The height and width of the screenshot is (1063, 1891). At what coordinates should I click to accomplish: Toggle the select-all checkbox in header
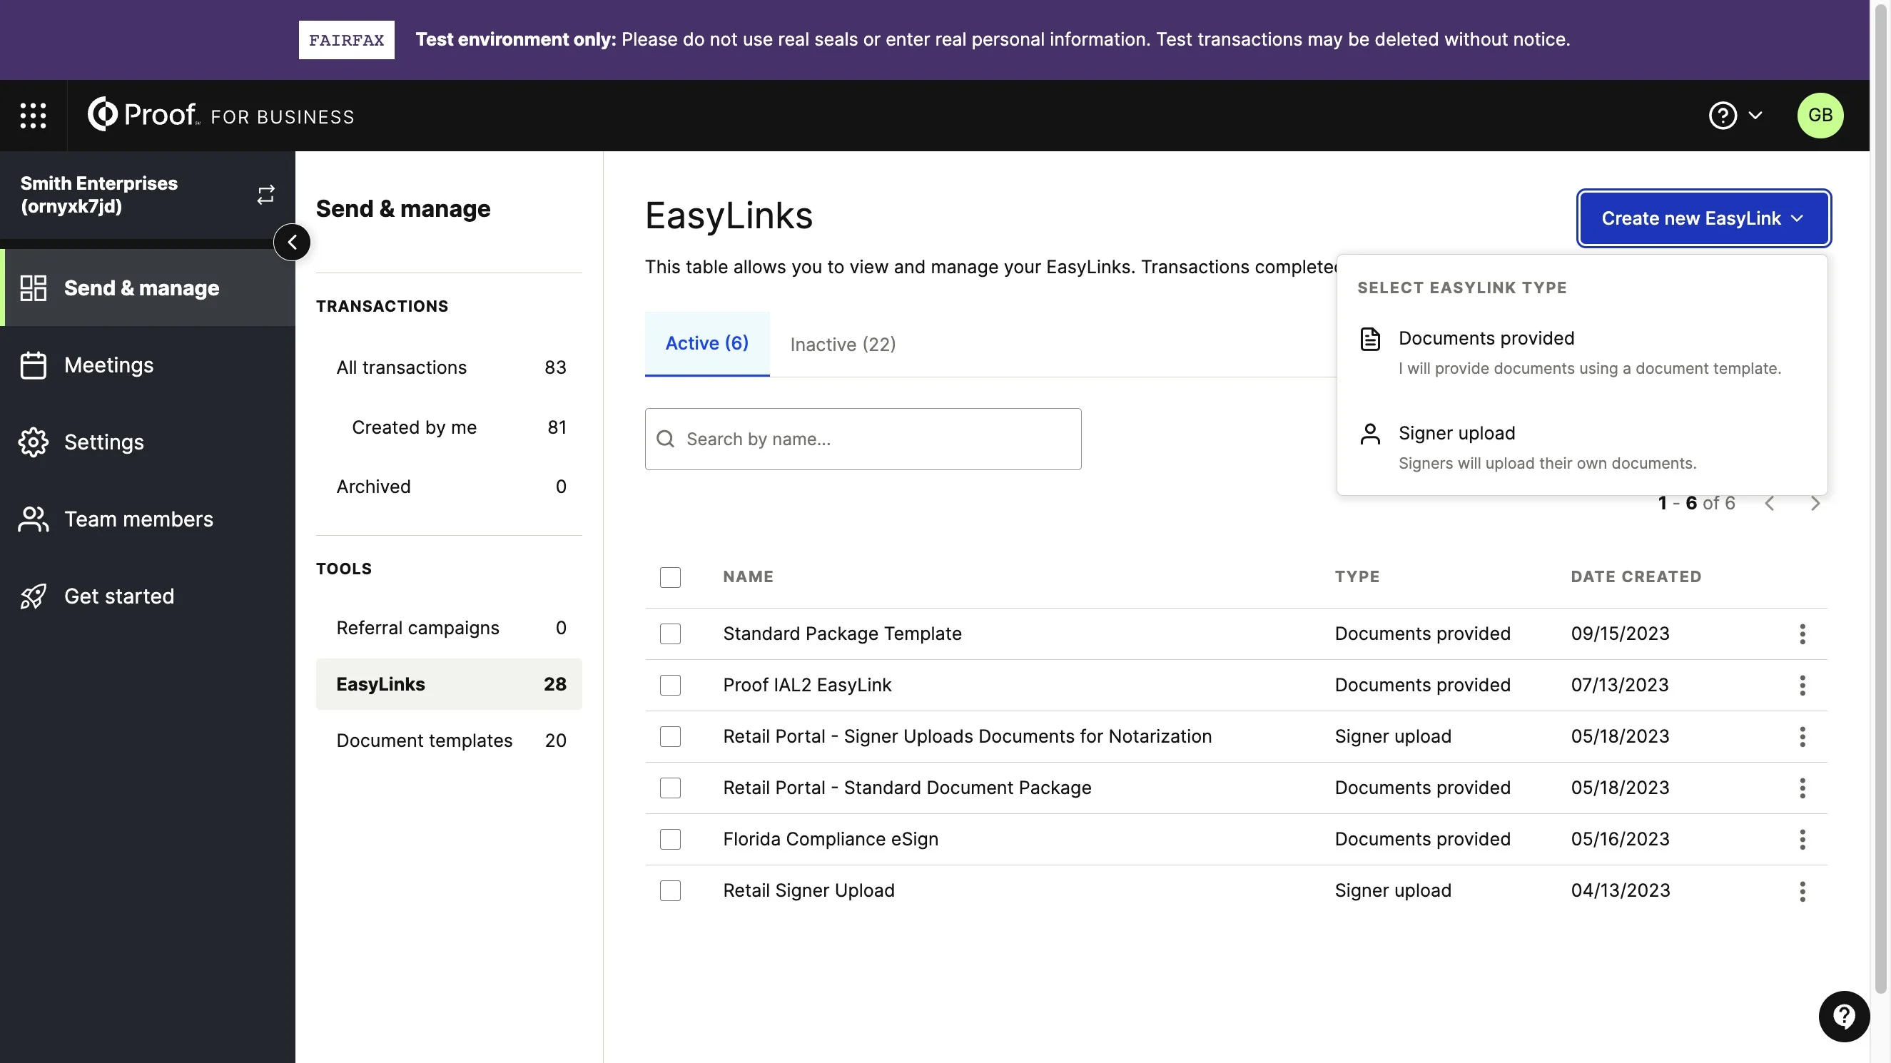[669, 577]
